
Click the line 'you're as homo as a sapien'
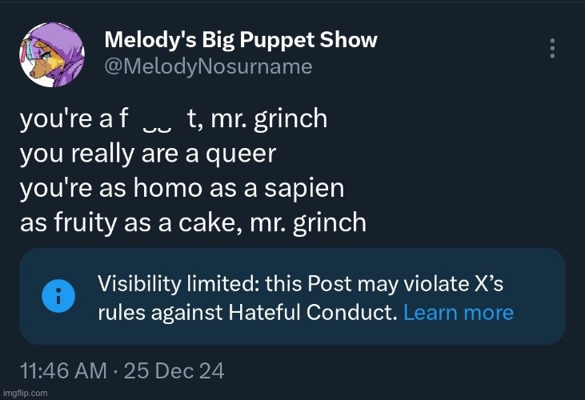182,189
